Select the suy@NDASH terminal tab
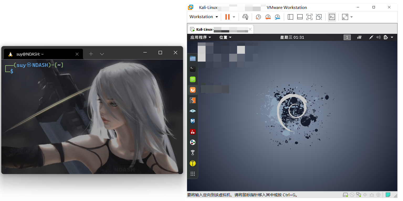This screenshot has width=403, height=201. (x=43, y=54)
